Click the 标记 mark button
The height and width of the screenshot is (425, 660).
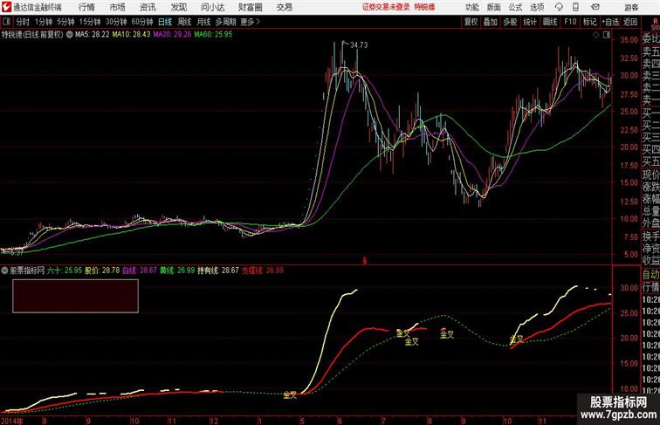589,22
